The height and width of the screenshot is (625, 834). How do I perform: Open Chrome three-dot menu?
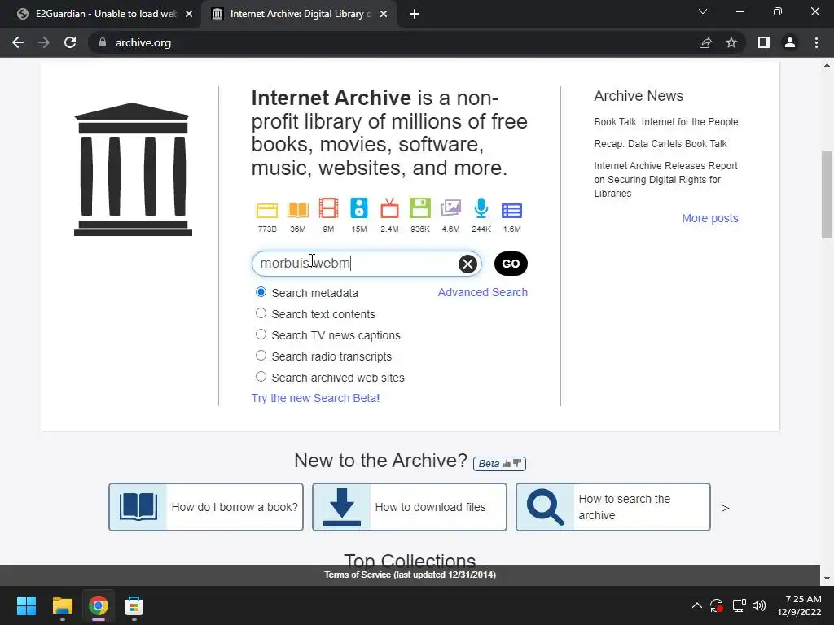816,42
